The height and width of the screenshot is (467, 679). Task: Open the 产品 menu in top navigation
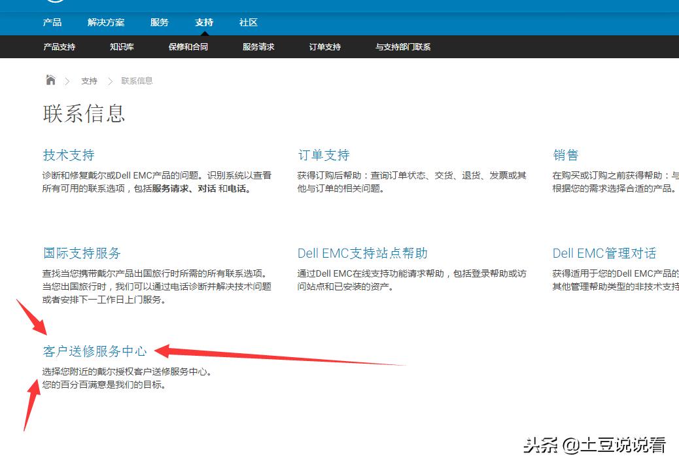[x=52, y=22]
